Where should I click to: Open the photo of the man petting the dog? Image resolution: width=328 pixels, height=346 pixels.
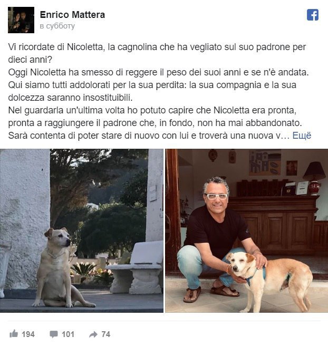pos(247,230)
